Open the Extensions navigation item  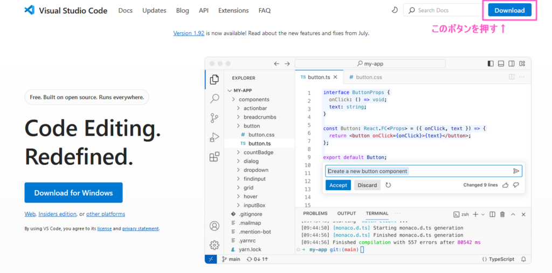pos(233,11)
